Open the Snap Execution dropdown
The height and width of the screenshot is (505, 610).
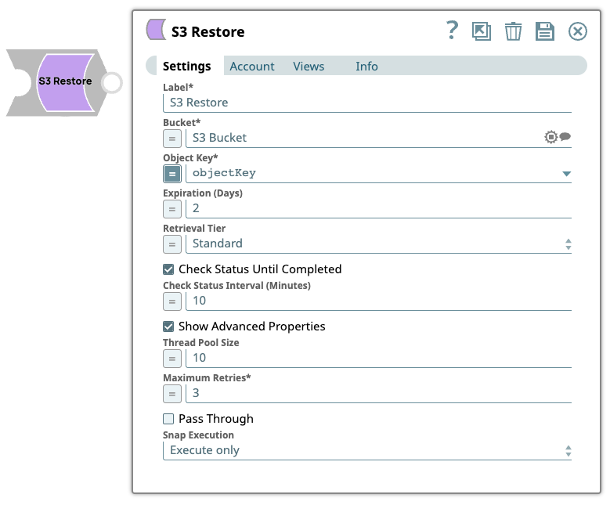pyautogui.click(x=366, y=450)
